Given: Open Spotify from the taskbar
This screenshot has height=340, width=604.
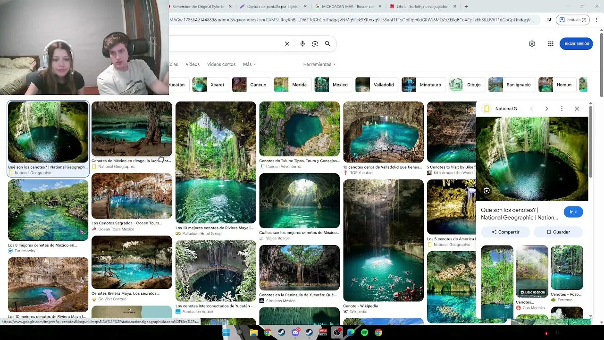Looking at the screenshot, I should click(x=364, y=332).
